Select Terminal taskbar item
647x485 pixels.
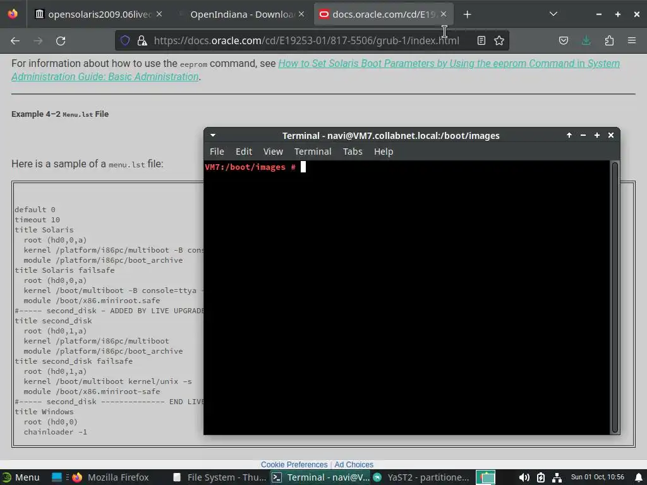(x=320, y=477)
